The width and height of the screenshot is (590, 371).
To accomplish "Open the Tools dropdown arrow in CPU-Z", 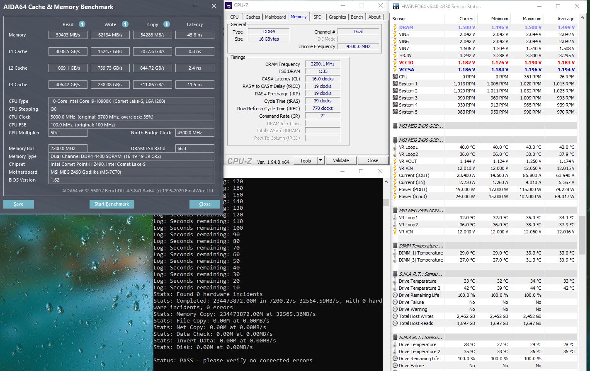I will (320, 160).
